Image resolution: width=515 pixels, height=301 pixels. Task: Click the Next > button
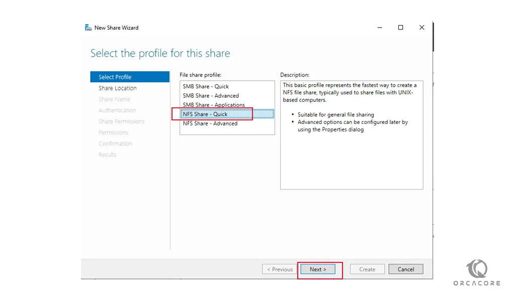coord(318,269)
